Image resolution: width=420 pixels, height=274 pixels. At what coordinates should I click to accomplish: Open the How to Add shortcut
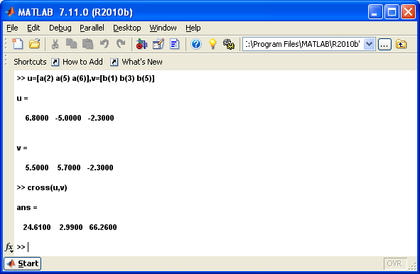[77, 62]
